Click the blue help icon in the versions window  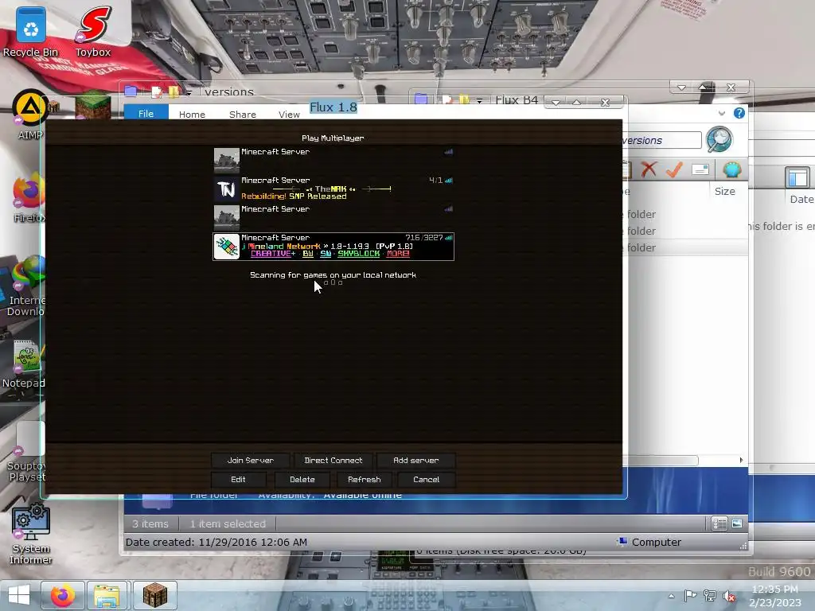pyautogui.click(x=739, y=113)
